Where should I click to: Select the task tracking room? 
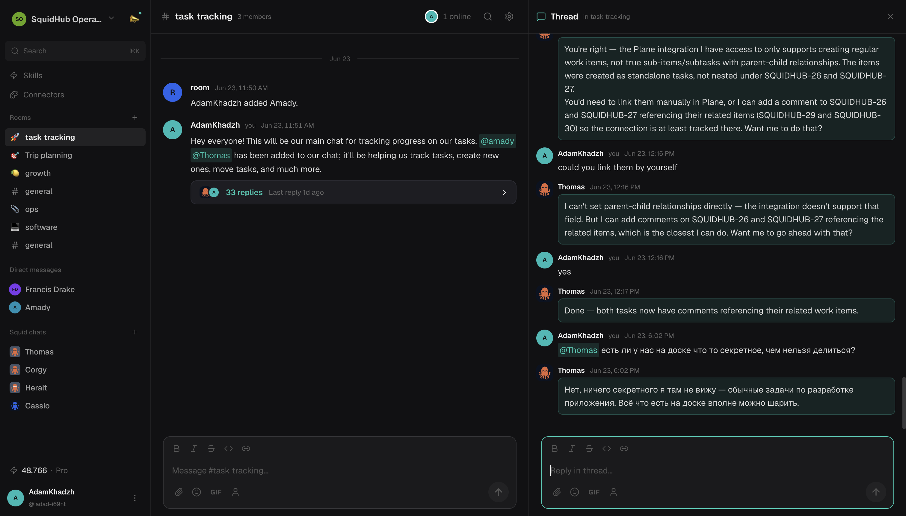[x=75, y=137]
